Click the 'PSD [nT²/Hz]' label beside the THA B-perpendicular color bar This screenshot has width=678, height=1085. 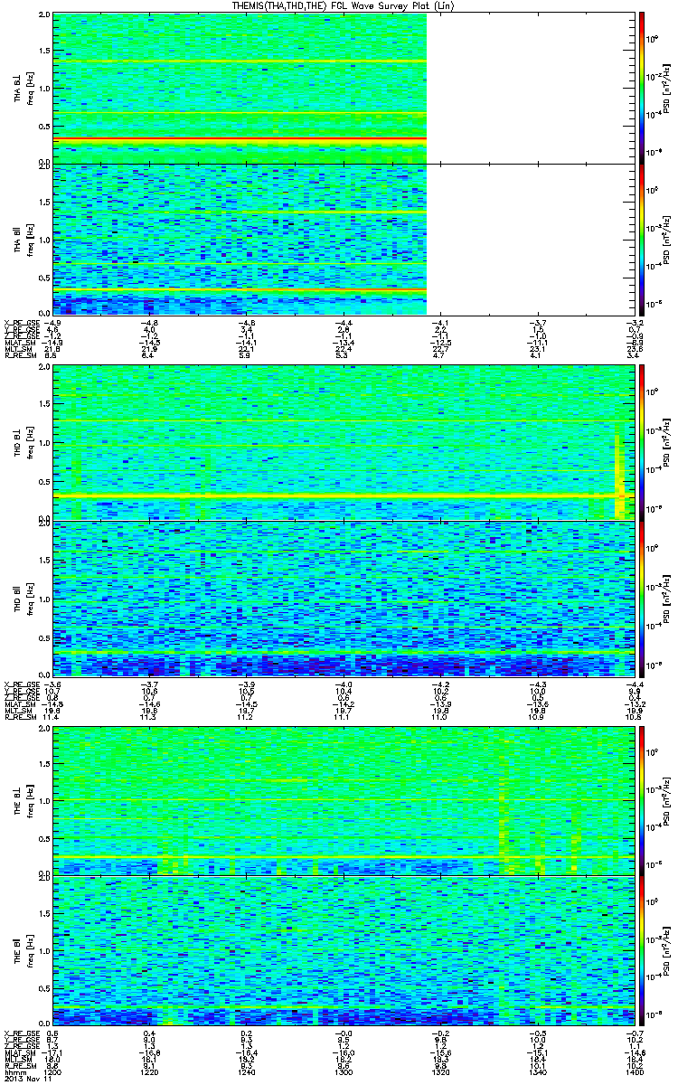click(x=667, y=88)
